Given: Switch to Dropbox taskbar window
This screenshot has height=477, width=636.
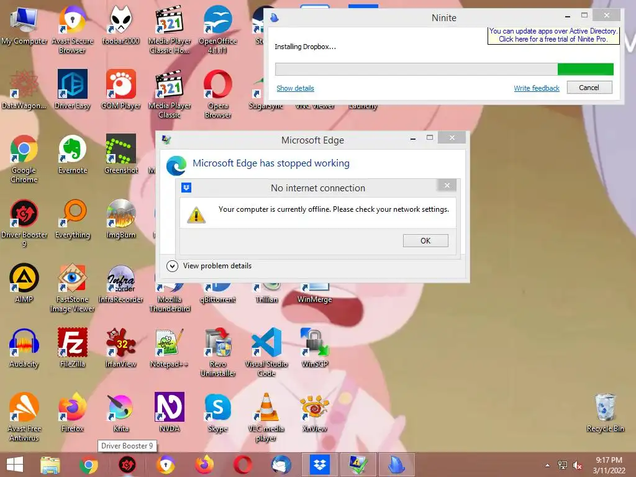Looking at the screenshot, I should click(320, 465).
